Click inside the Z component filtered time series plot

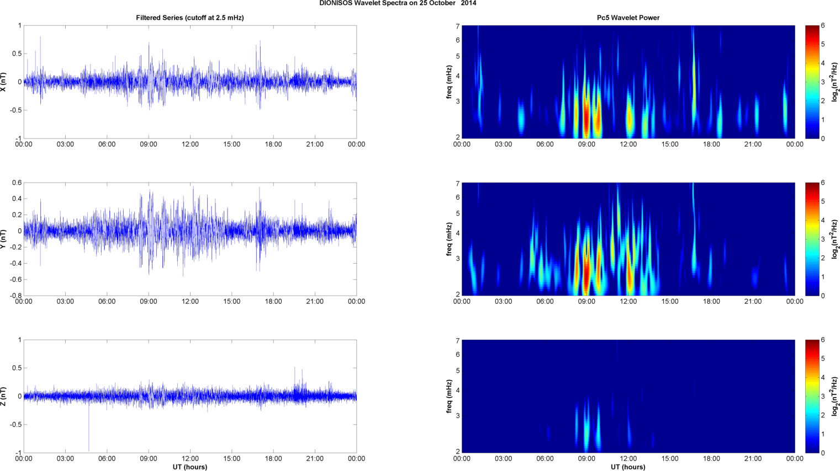tap(190, 396)
